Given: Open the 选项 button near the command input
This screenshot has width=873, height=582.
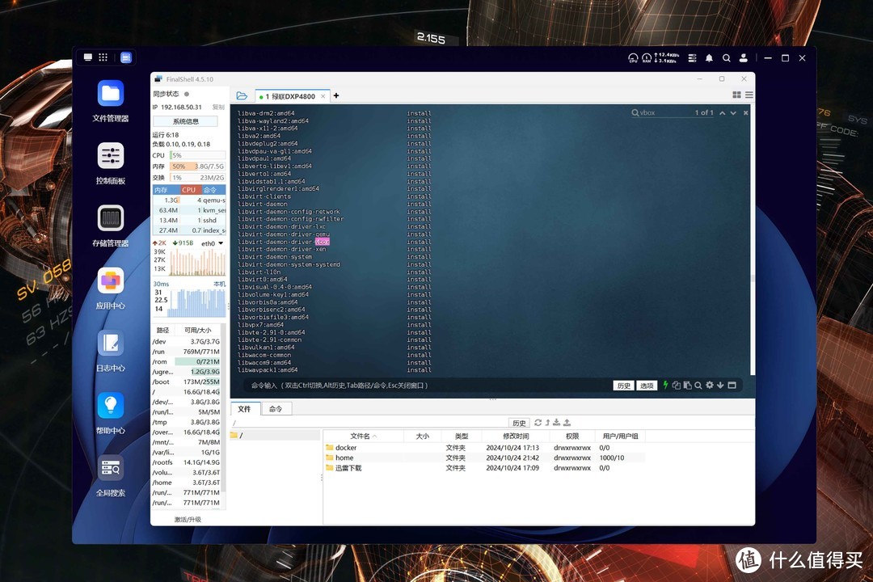Looking at the screenshot, I should (647, 386).
